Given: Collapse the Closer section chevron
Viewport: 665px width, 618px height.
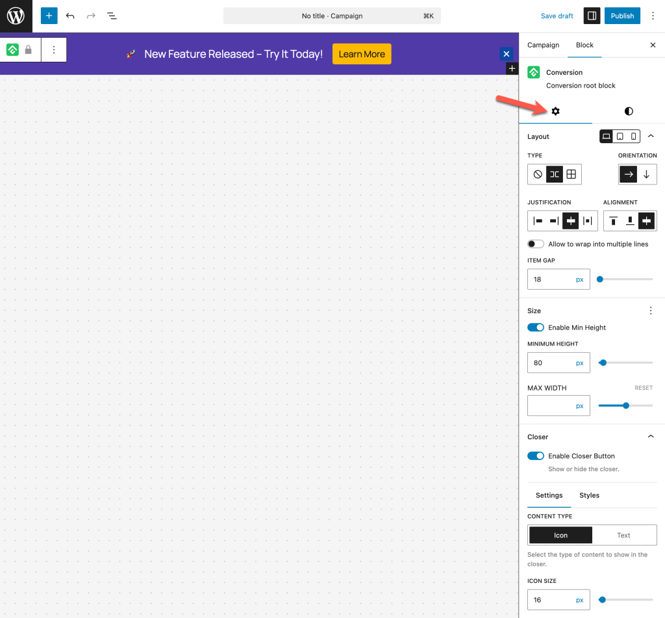Looking at the screenshot, I should [651, 437].
